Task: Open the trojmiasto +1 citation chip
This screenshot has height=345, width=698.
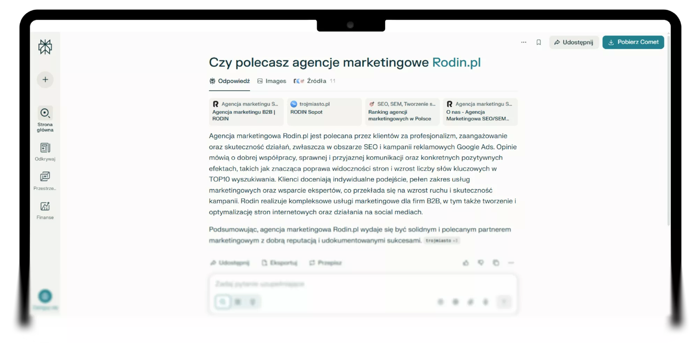Action: pyautogui.click(x=441, y=241)
